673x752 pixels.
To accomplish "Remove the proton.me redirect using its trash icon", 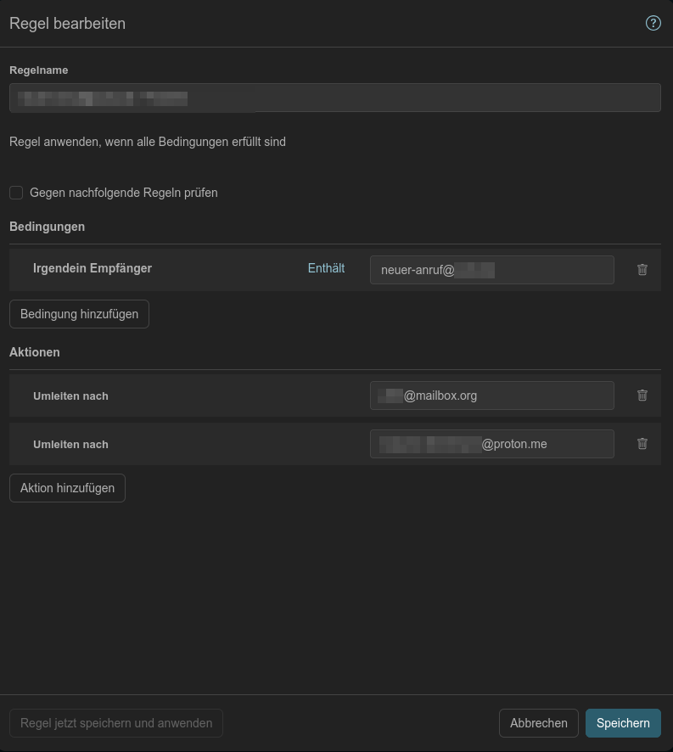I will [x=642, y=444].
